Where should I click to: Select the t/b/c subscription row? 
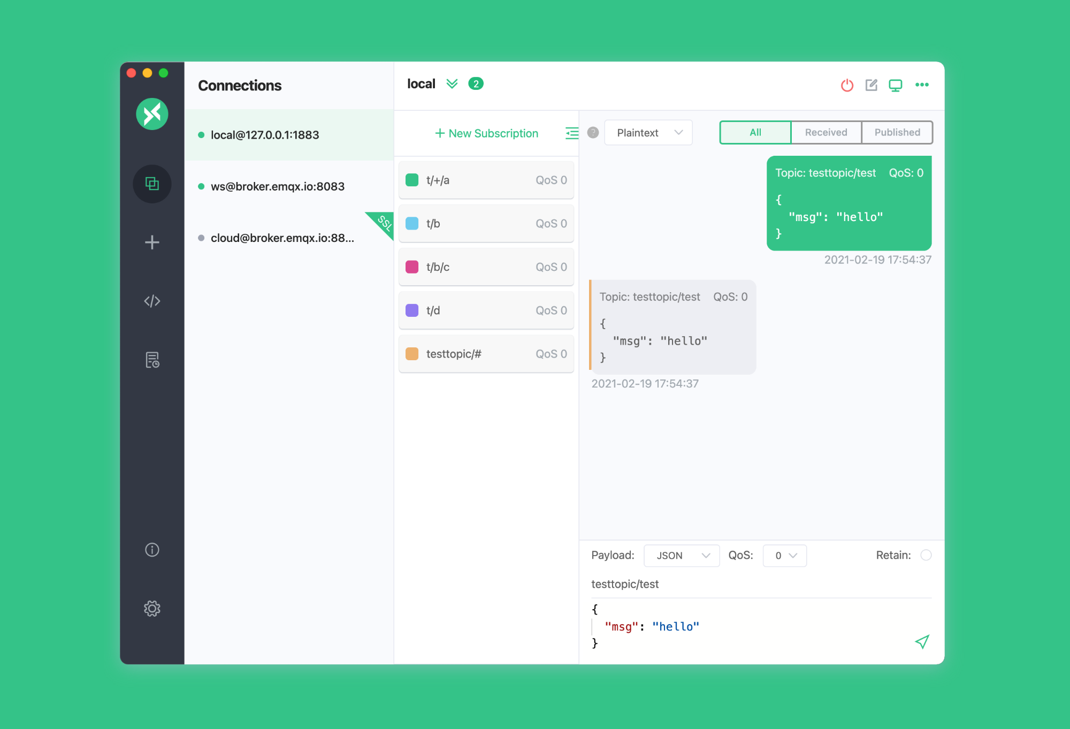tap(486, 267)
